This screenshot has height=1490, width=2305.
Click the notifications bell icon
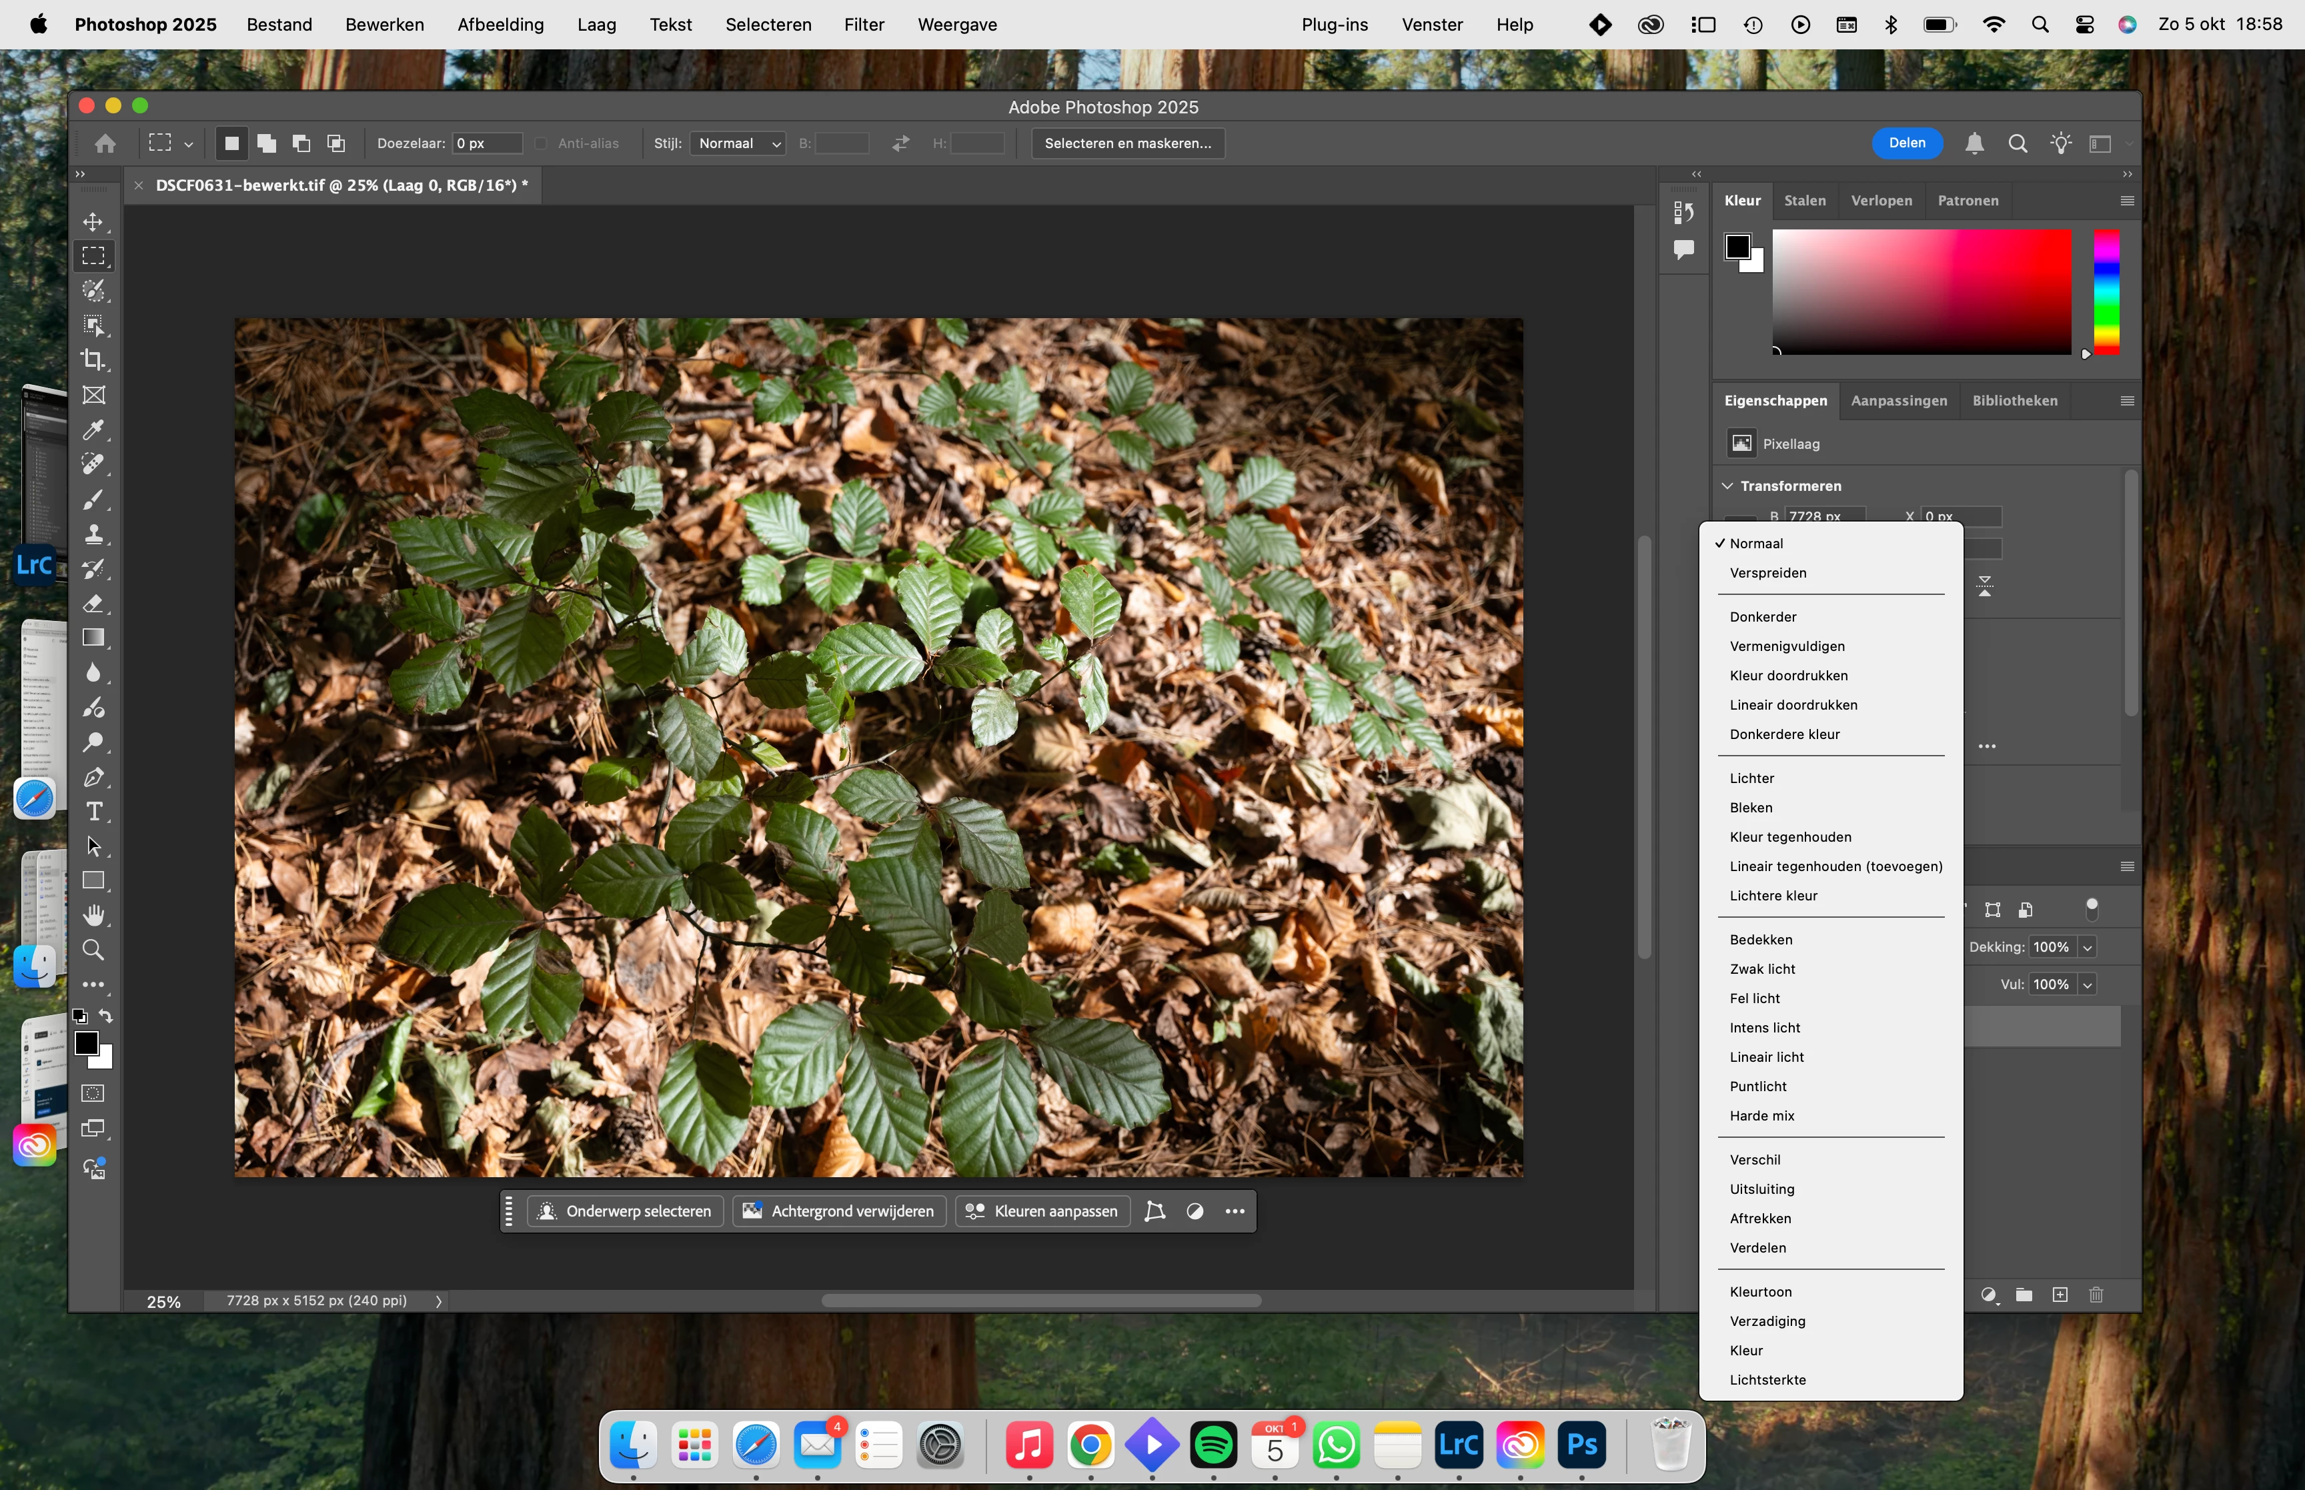click(x=1974, y=143)
